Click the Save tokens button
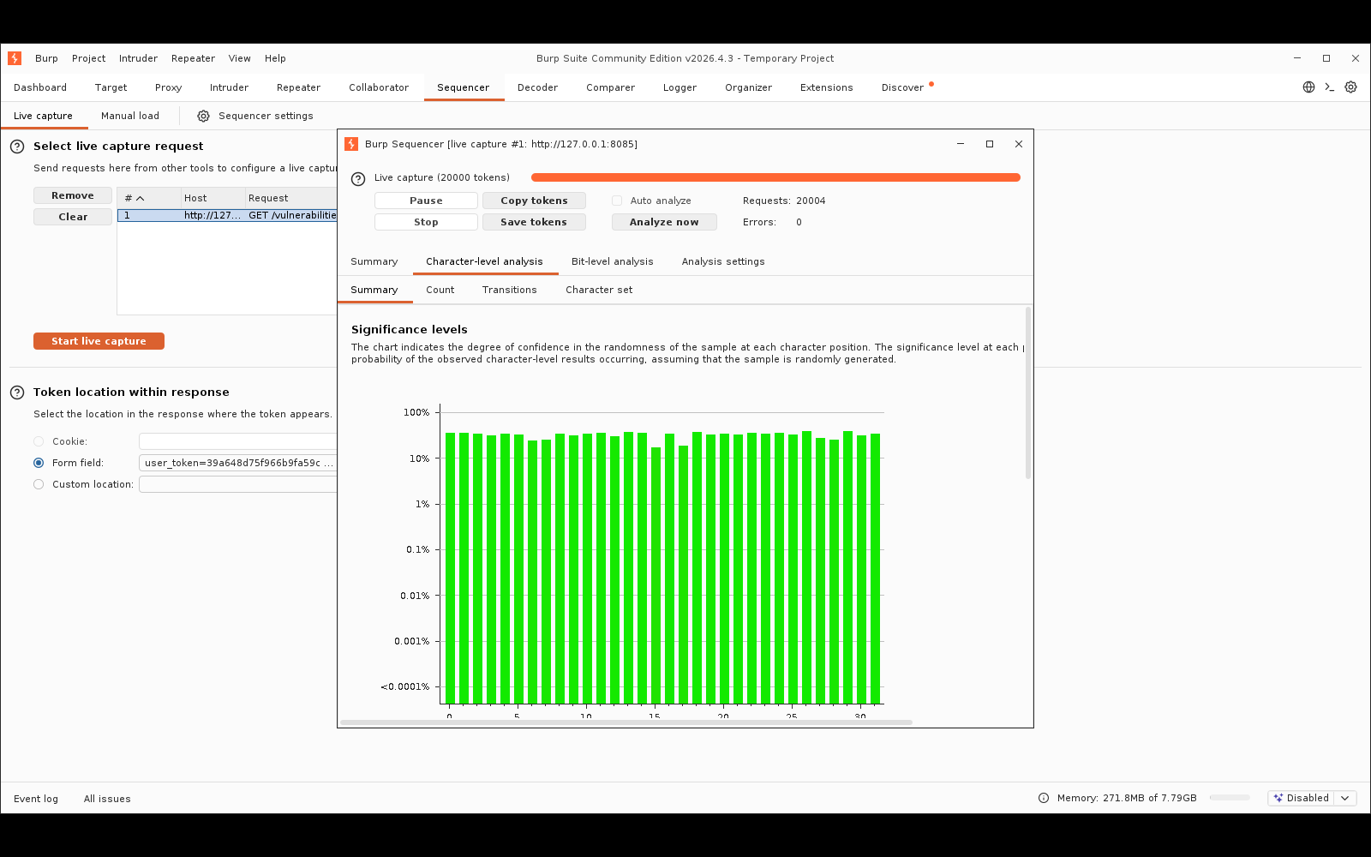This screenshot has height=857, width=1371. 534,222
